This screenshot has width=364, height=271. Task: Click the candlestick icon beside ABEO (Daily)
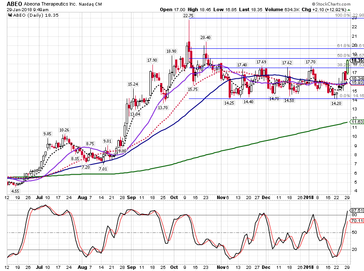10,15
